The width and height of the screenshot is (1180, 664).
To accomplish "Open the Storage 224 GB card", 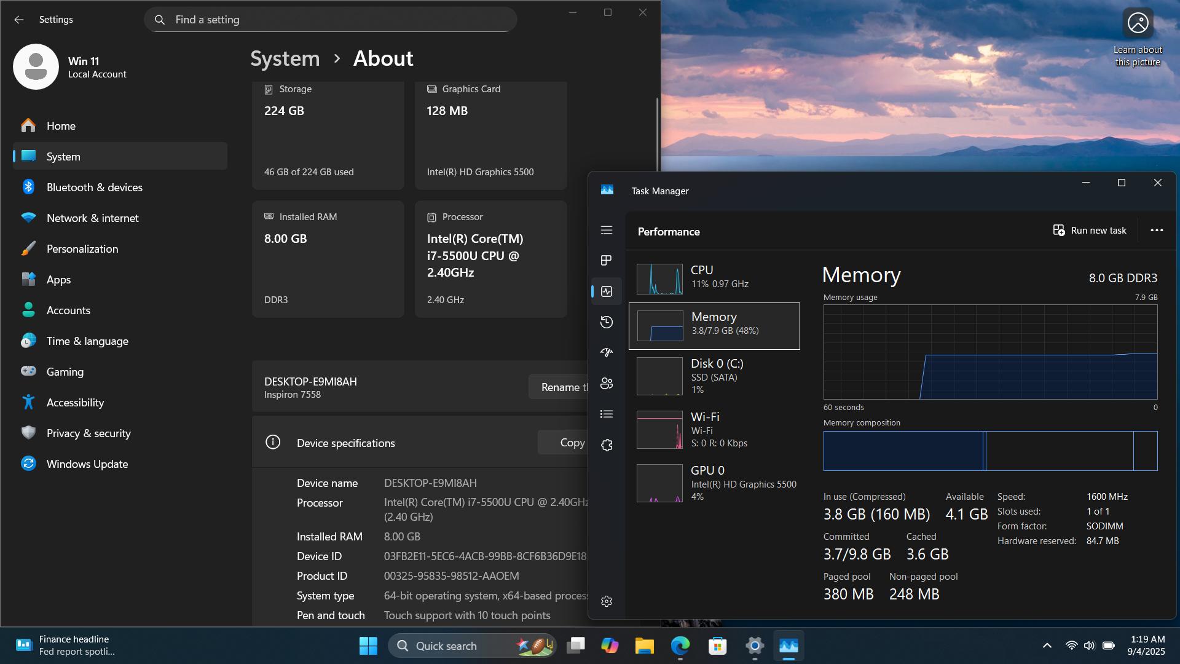I will pyautogui.click(x=328, y=135).
